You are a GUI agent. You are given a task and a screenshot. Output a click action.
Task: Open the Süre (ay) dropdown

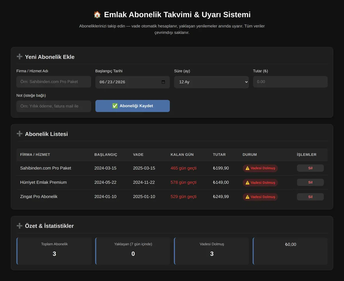click(211, 82)
